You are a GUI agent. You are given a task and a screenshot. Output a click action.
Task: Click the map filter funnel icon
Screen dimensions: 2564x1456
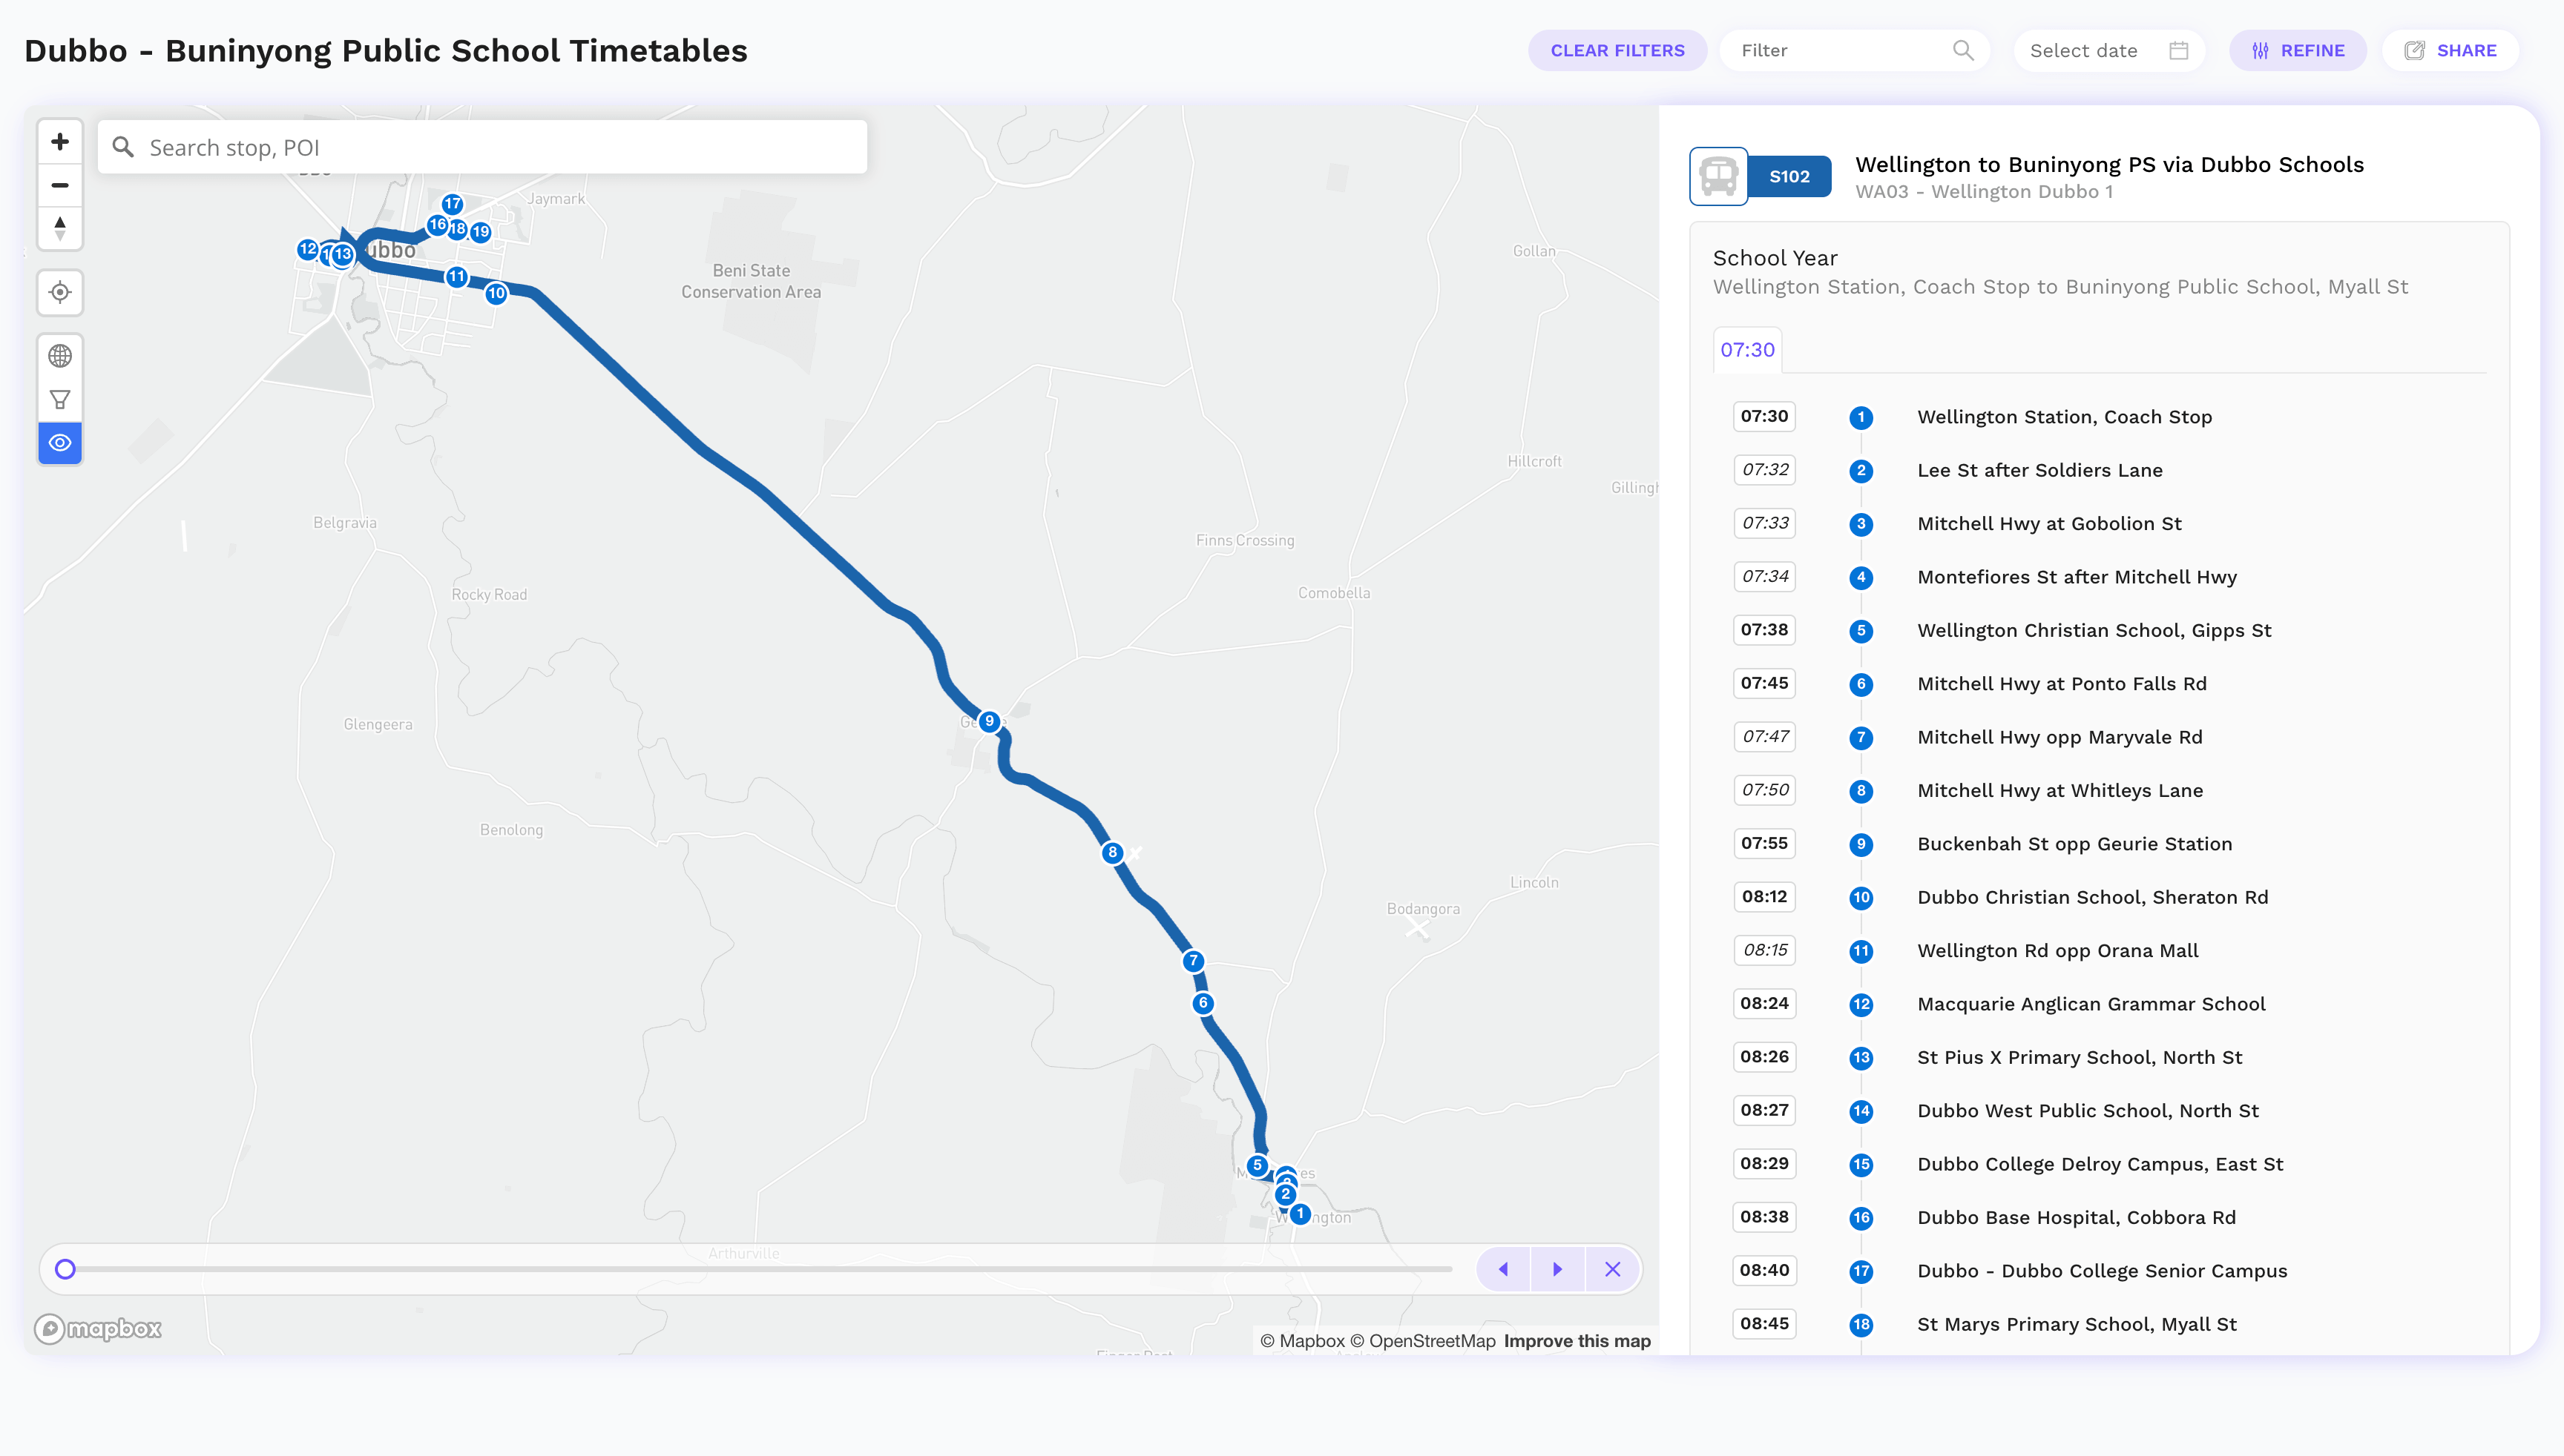(60, 399)
